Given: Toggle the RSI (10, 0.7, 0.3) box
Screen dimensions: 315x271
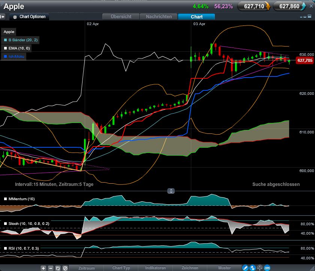Looking at the screenshot, I should tap(5, 248).
